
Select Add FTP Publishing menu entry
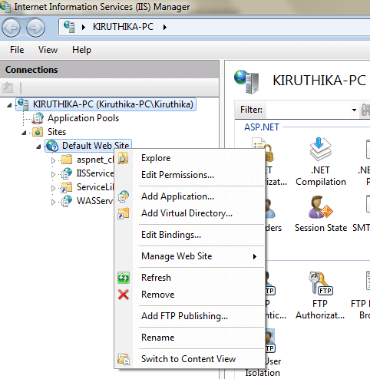pos(190,316)
